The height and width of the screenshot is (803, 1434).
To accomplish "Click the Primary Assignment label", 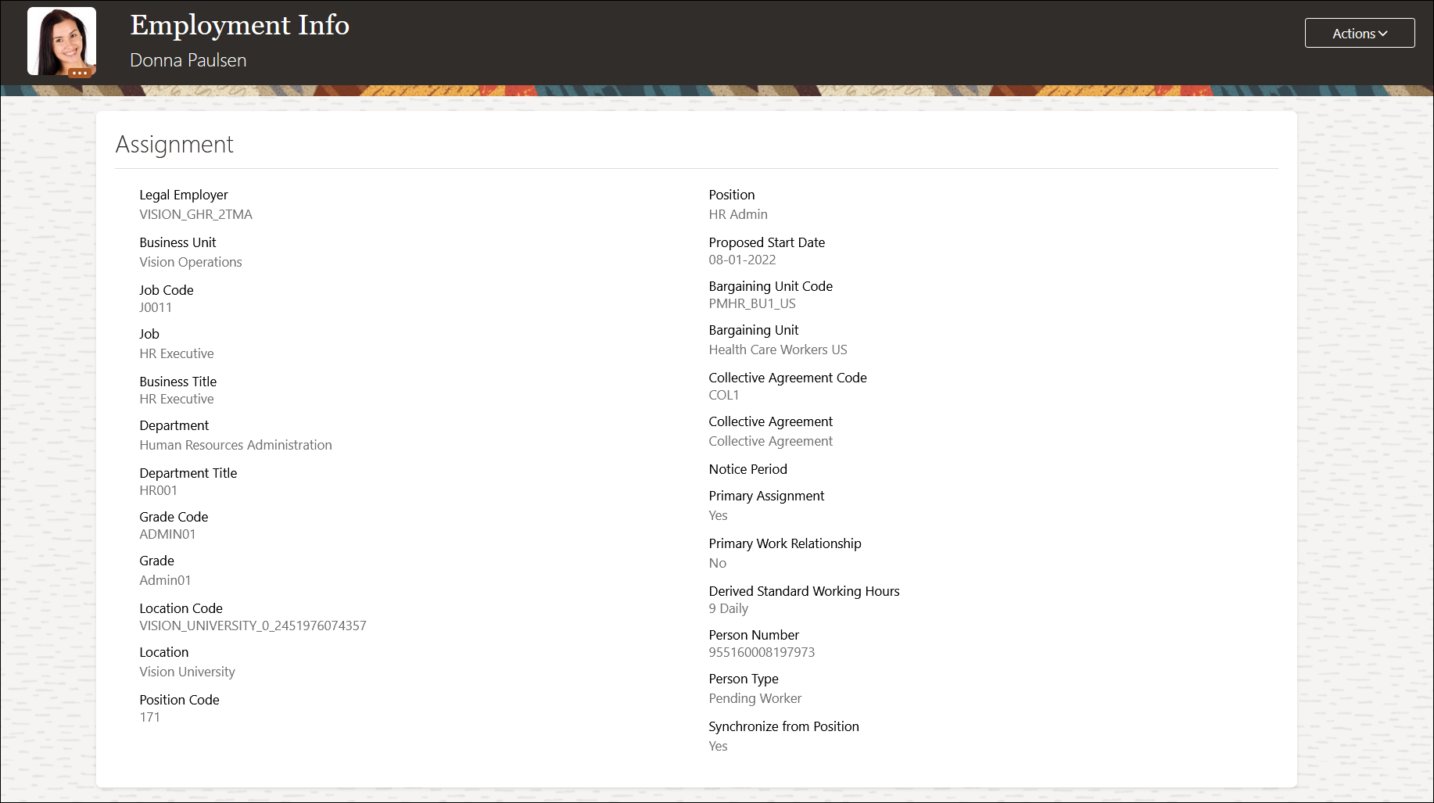I will (x=766, y=496).
